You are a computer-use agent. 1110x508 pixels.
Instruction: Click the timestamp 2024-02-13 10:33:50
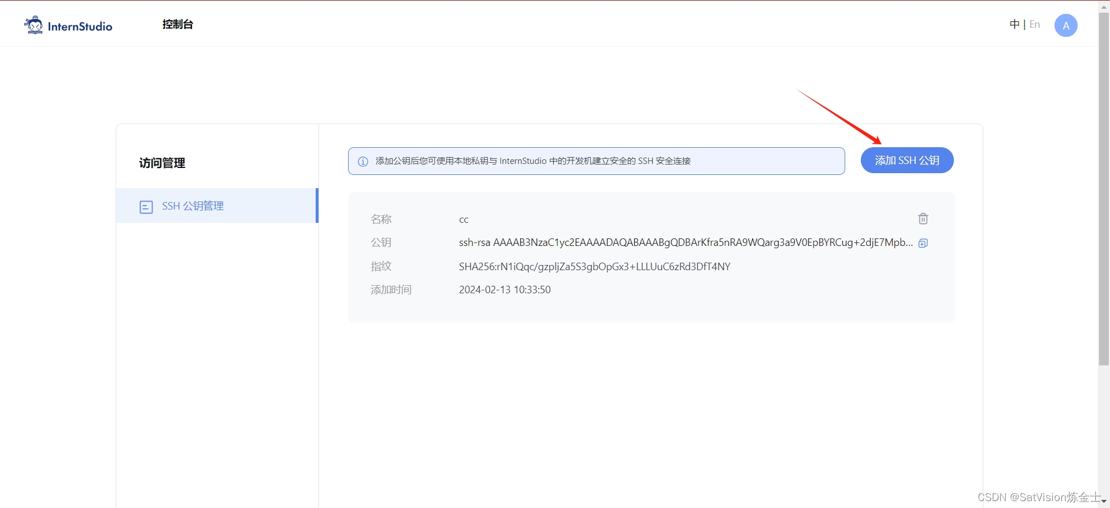(505, 290)
